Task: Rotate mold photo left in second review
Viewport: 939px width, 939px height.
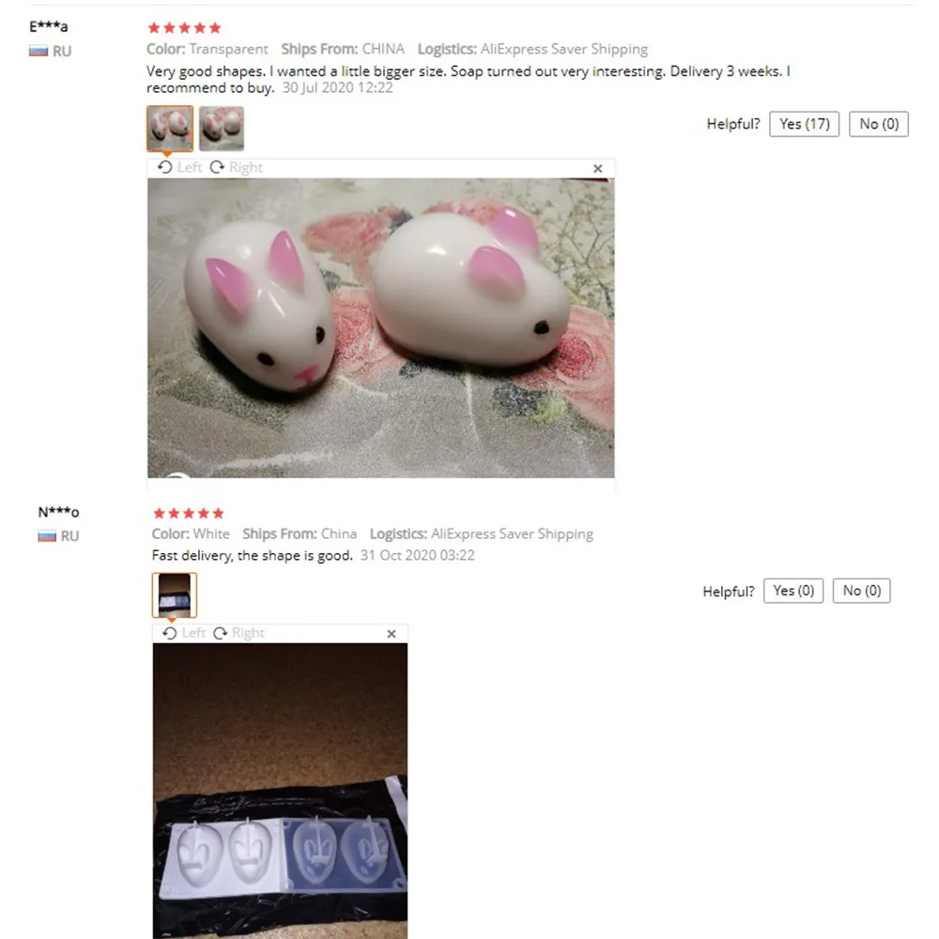Action: pos(184,633)
